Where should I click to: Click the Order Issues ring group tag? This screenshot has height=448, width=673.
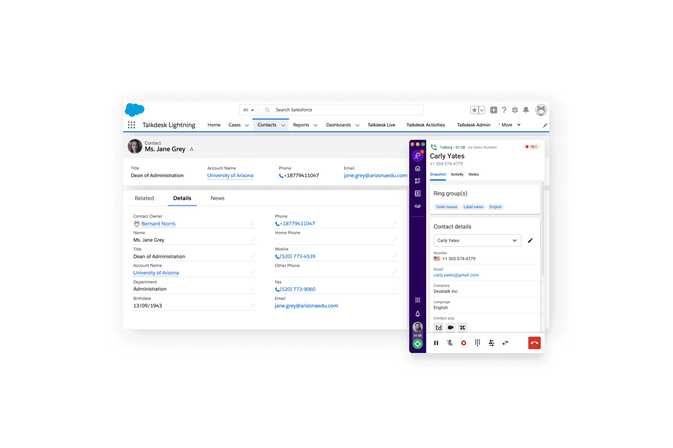447,207
